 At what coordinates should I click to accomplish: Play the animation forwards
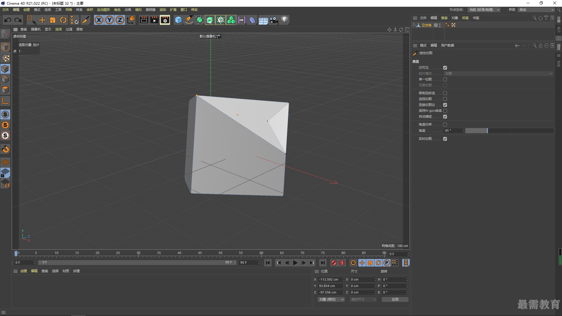click(295, 263)
